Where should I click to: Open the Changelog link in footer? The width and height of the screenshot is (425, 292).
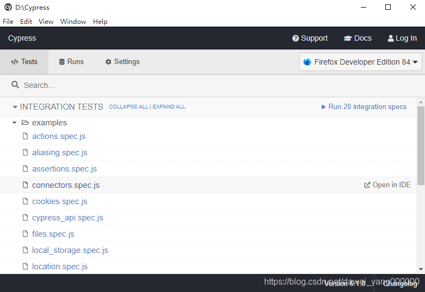[400, 284]
